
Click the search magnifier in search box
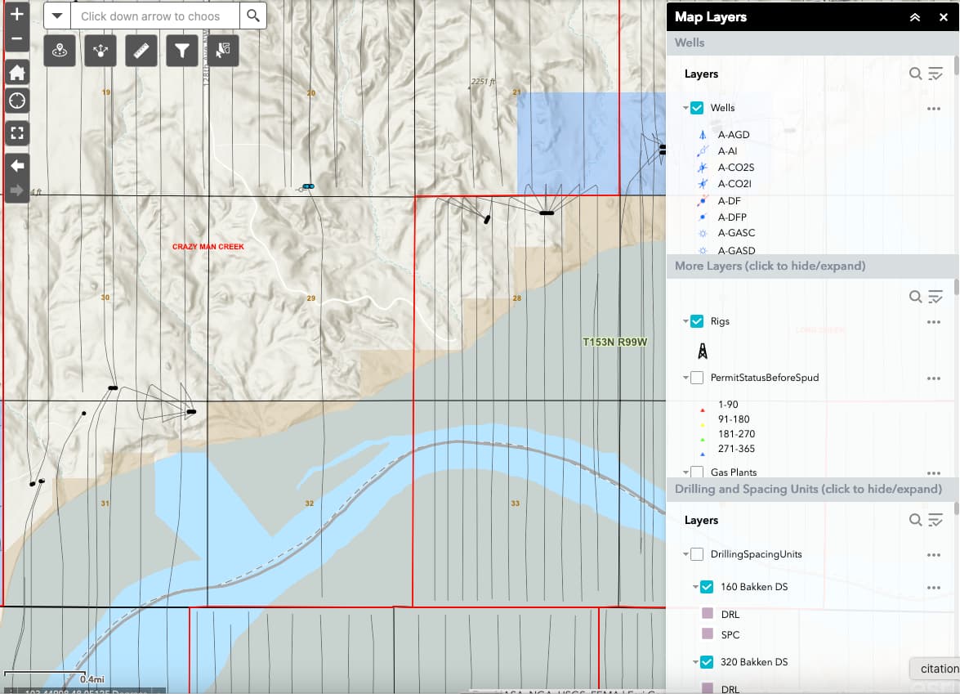click(252, 16)
